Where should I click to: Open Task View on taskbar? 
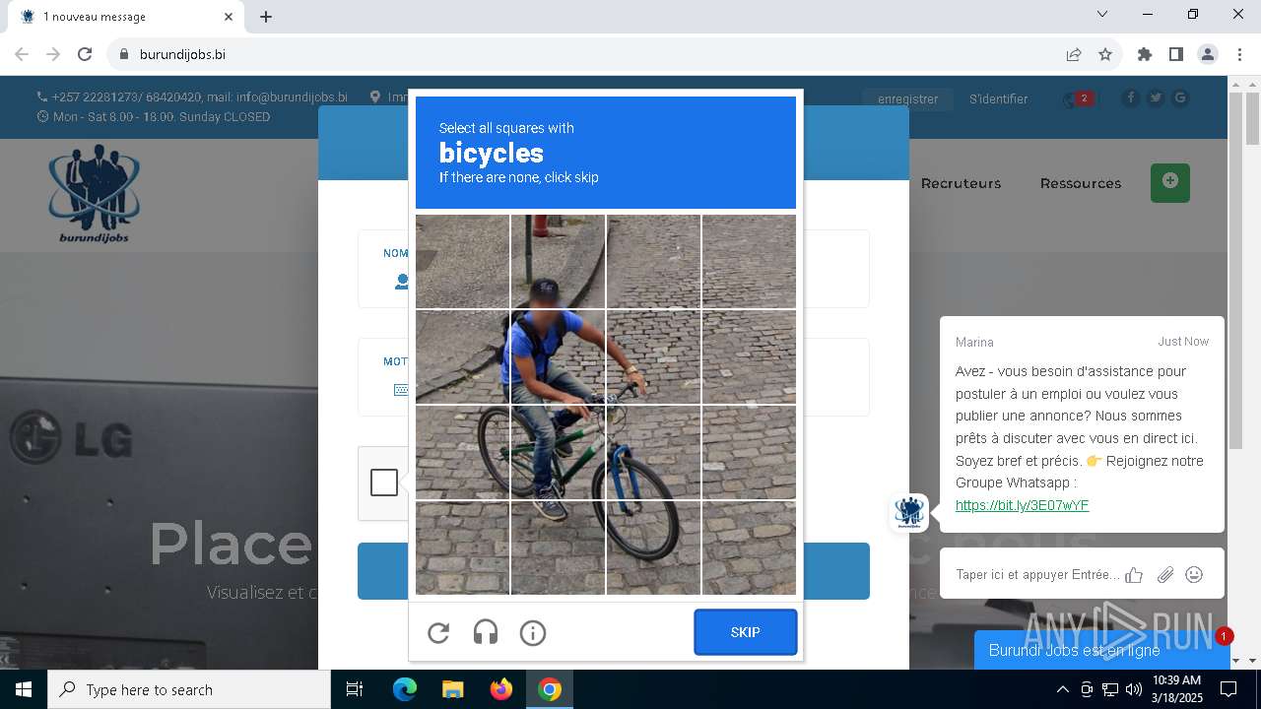coord(355,689)
